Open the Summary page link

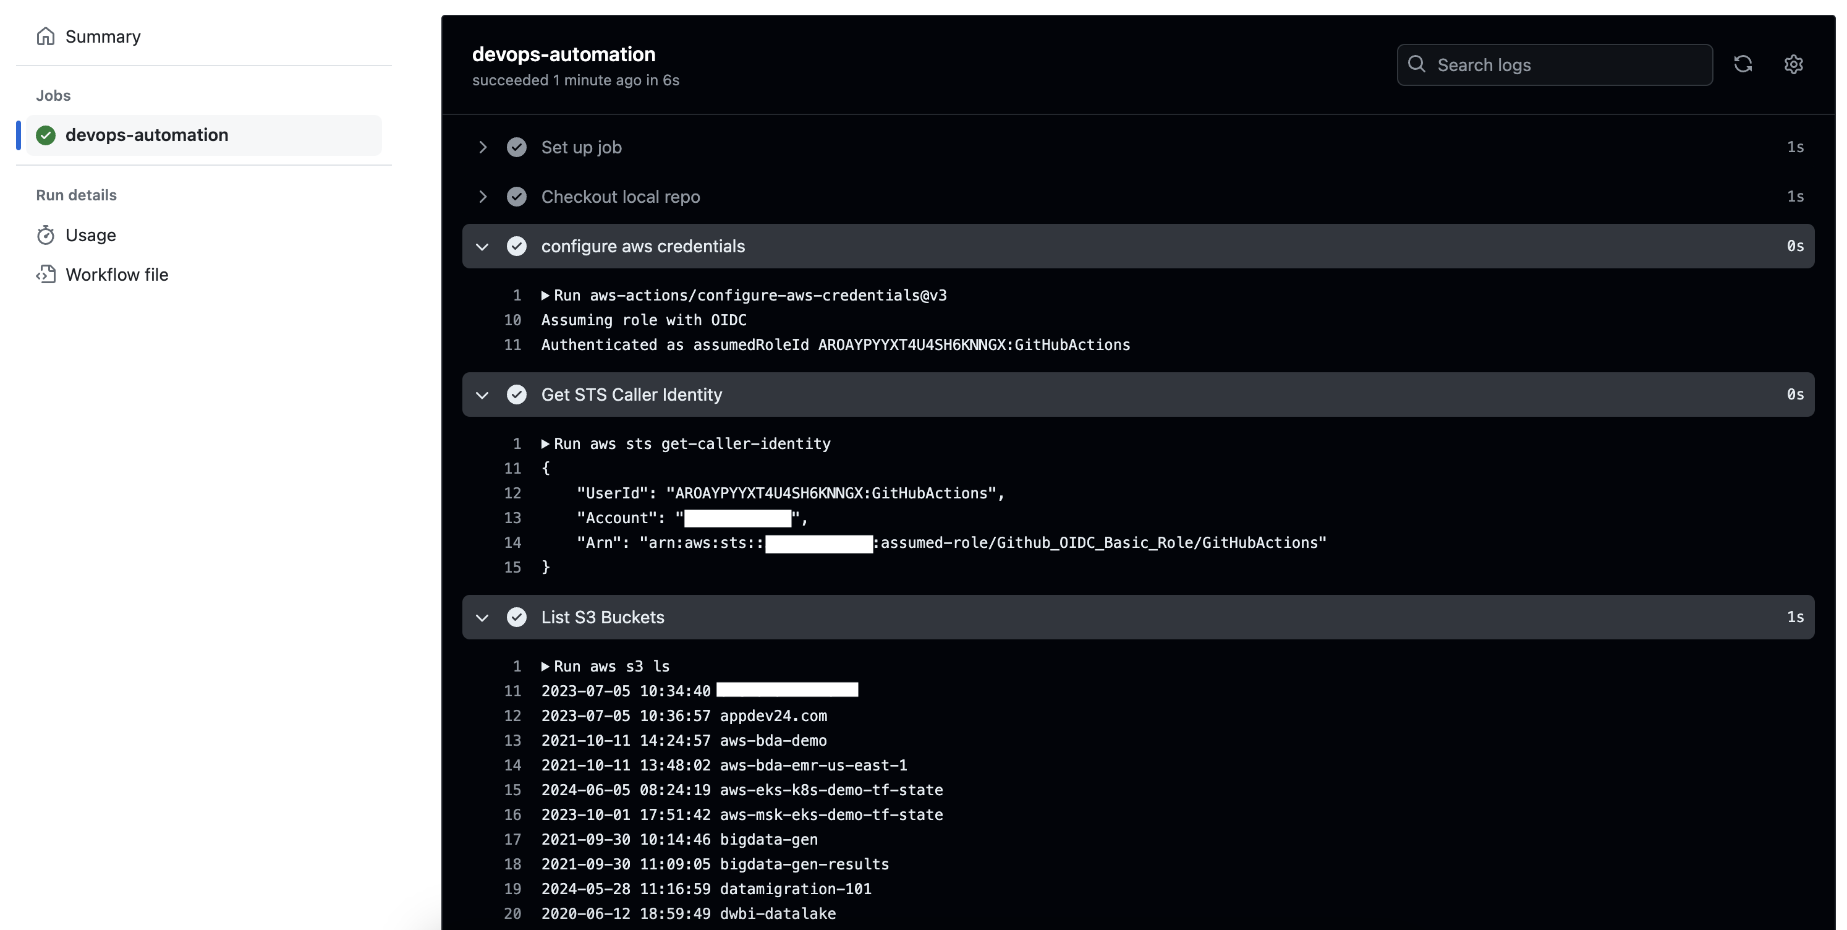pyautogui.click(x=103, y=36)
